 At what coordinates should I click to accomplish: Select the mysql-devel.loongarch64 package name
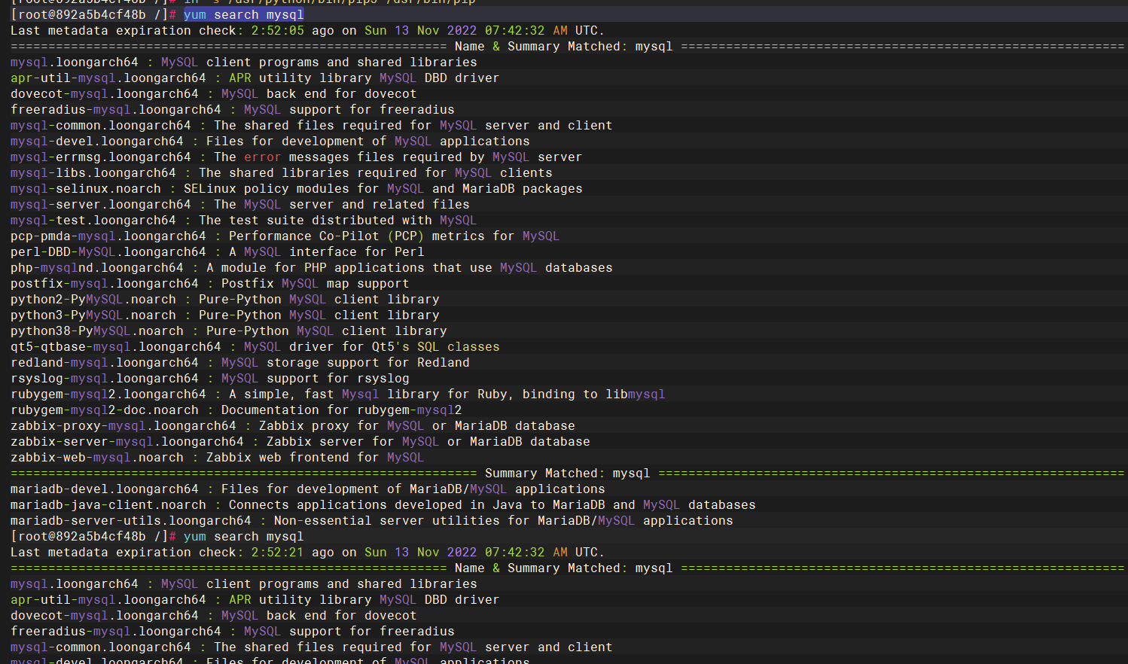tap(97, 141)
